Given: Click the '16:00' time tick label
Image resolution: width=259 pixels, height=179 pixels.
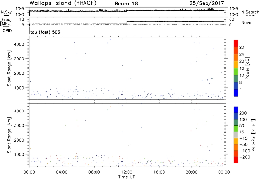Looking at the screenshot, I should (159, 172).
